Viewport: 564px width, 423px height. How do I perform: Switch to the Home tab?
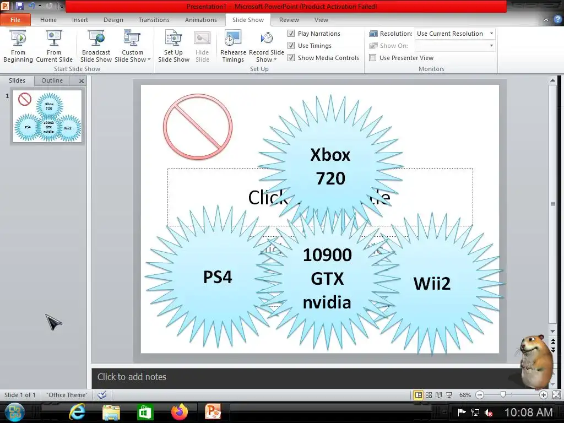[48, 20]
